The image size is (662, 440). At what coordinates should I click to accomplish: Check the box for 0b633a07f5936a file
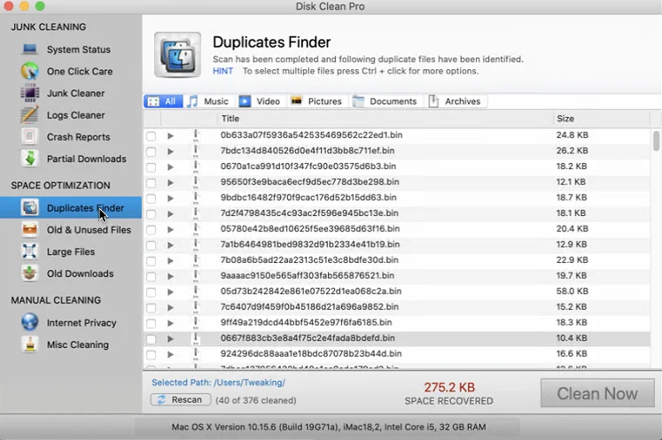tap(151, 135)
